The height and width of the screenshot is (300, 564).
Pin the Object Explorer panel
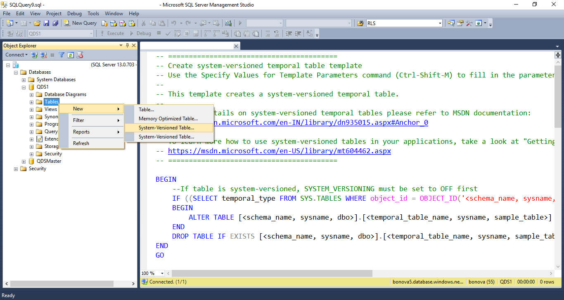point(127,46)
